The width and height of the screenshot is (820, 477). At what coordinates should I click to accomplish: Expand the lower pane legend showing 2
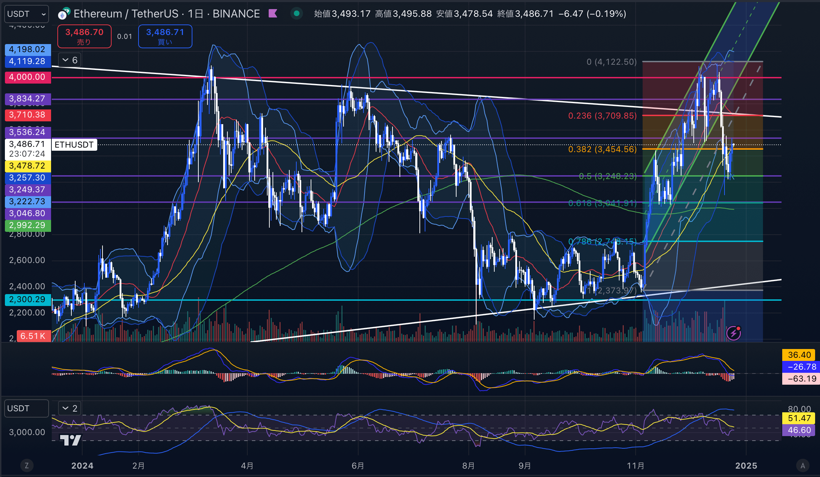70,408
